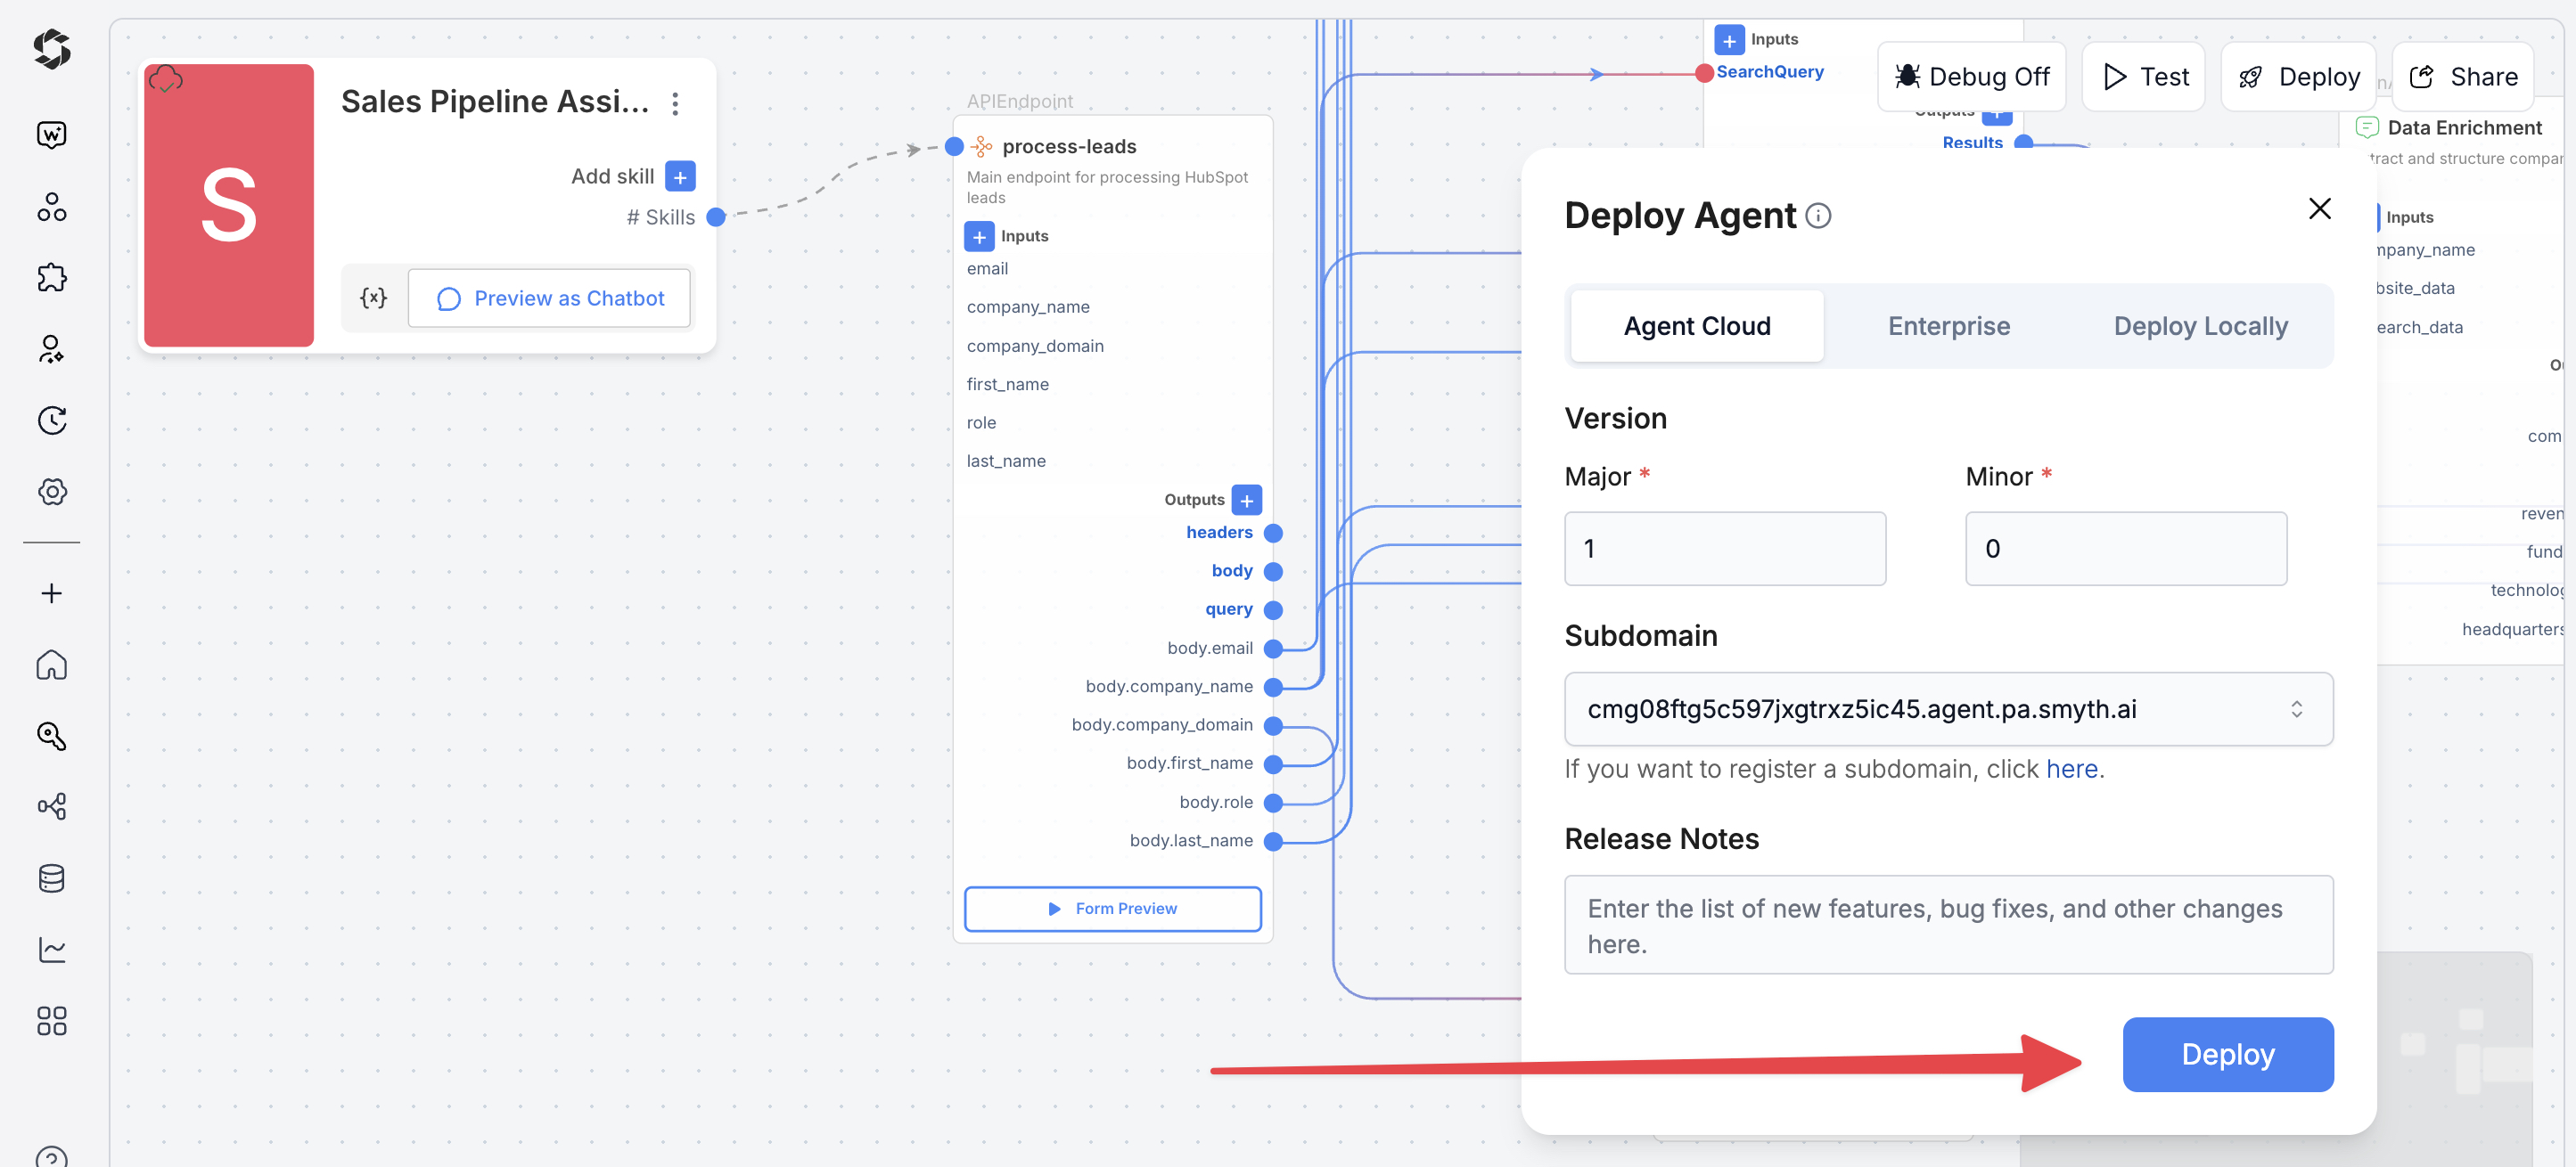Open the agent three-dot options menu
Screen dimensions: 2576x1167
click(x=675, y=104)
